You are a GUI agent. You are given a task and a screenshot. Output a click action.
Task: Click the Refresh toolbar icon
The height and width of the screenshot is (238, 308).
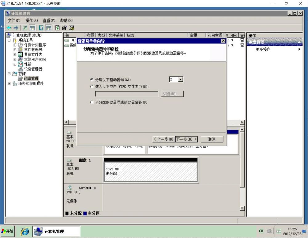pyautogui.click(x=58, y=28)
